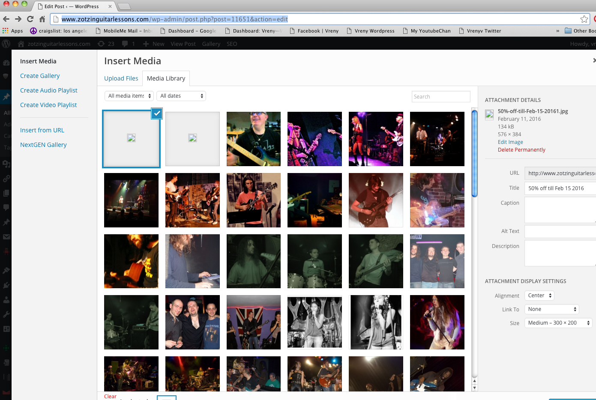Select Create Gallery in the sidebar

tap(40, 76)
